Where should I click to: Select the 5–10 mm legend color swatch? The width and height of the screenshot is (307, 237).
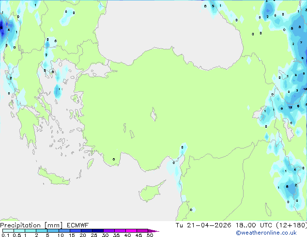click(x=53, y=231)
